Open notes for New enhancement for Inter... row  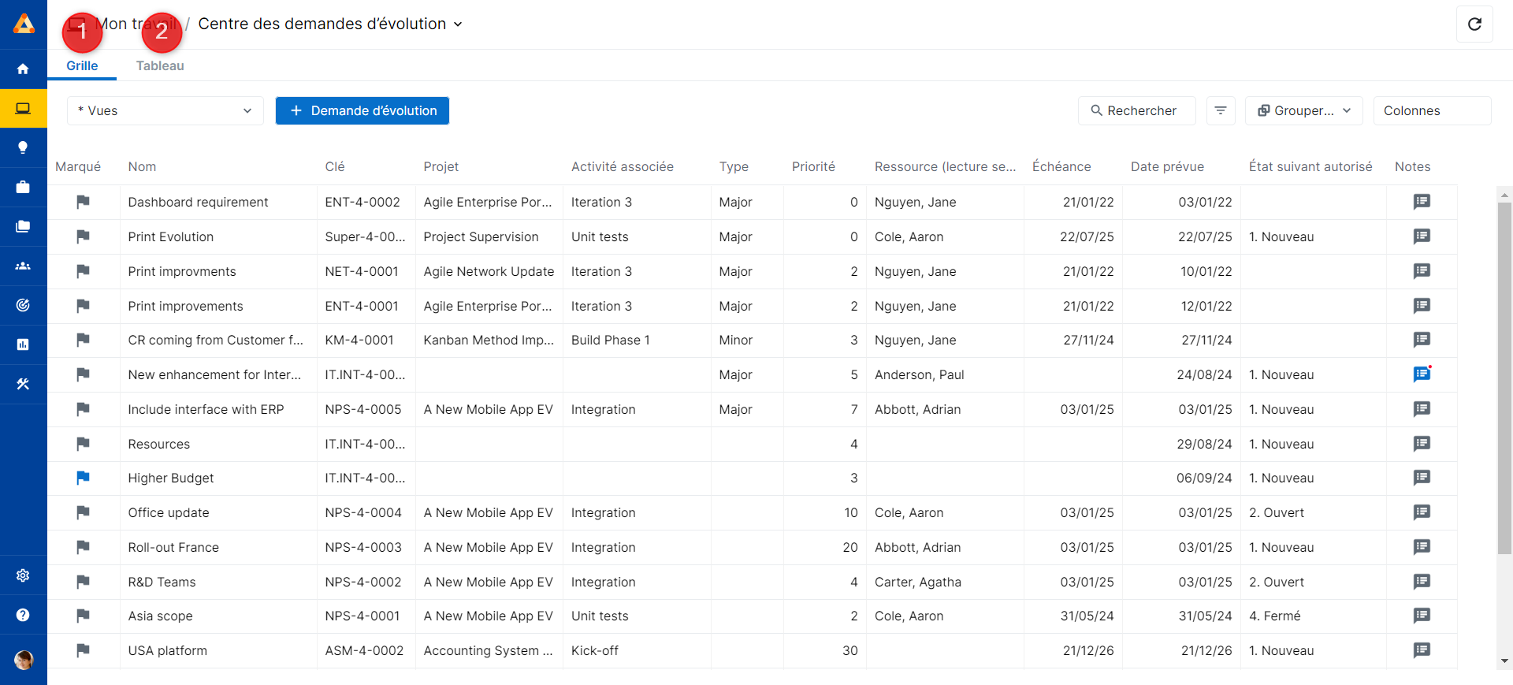[1422, 374]
